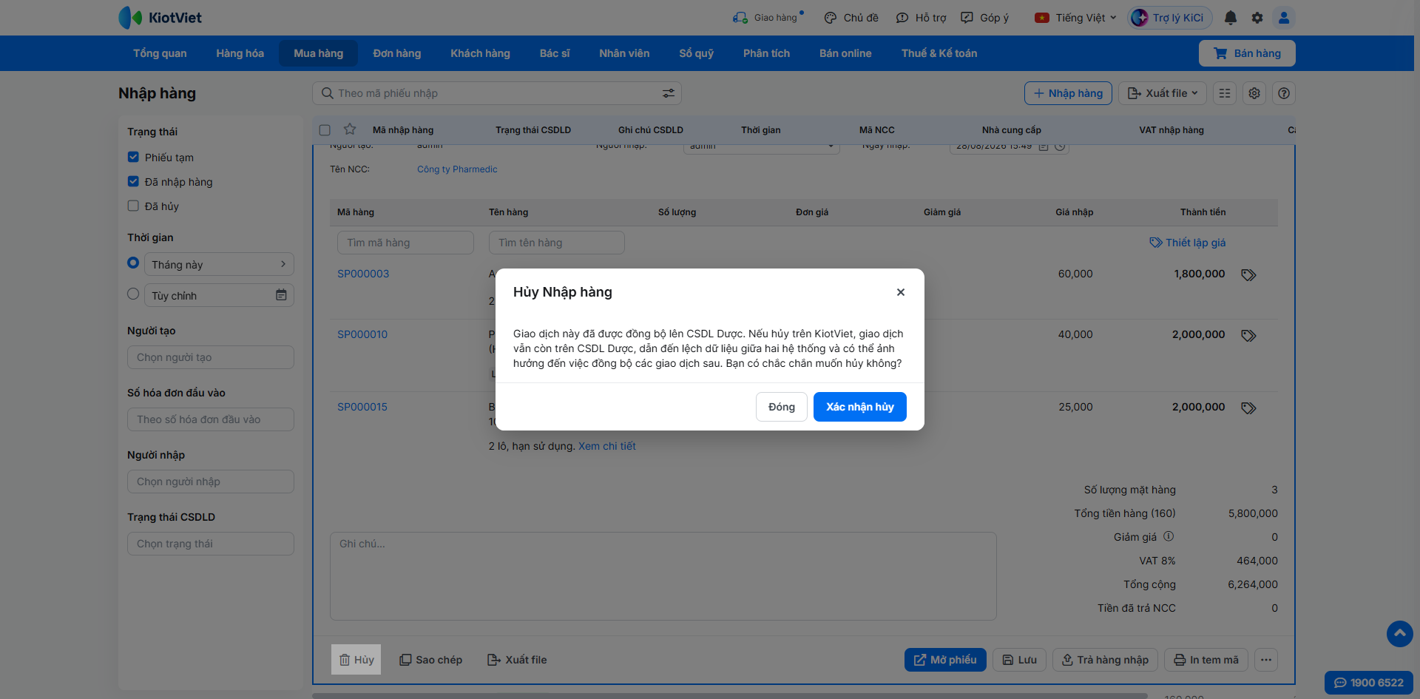
Task: Close the Hủy Nhập hàng dialog
Action: pyautogui.click(x=901, y=292)
